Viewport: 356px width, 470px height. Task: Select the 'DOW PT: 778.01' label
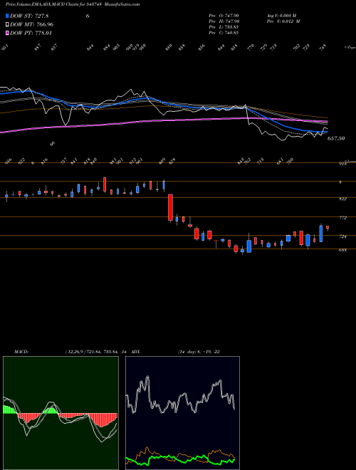point(31,33)
